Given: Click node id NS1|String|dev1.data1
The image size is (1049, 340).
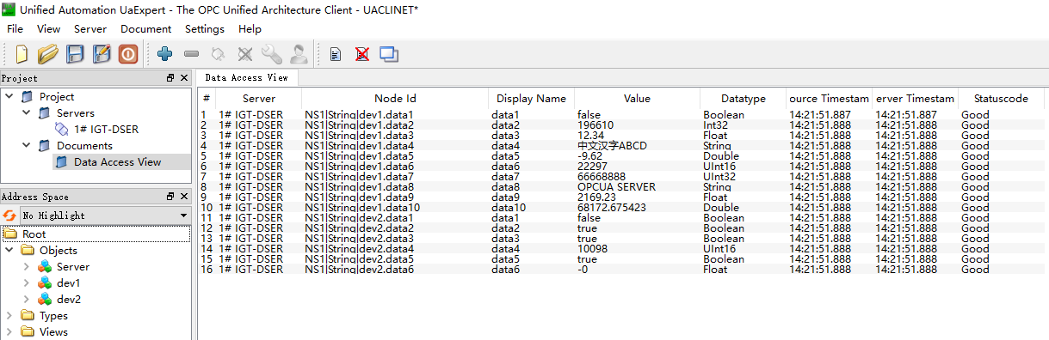Looking at the screenshot, I should pos(359,115).
